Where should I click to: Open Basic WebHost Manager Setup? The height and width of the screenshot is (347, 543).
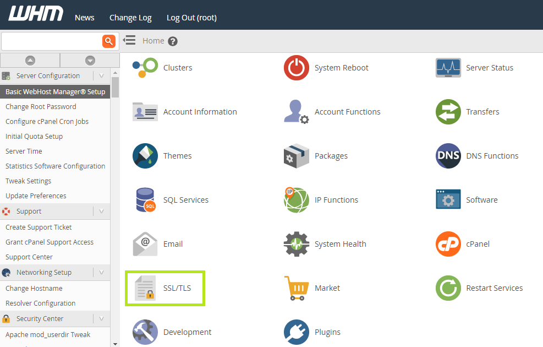55,91
